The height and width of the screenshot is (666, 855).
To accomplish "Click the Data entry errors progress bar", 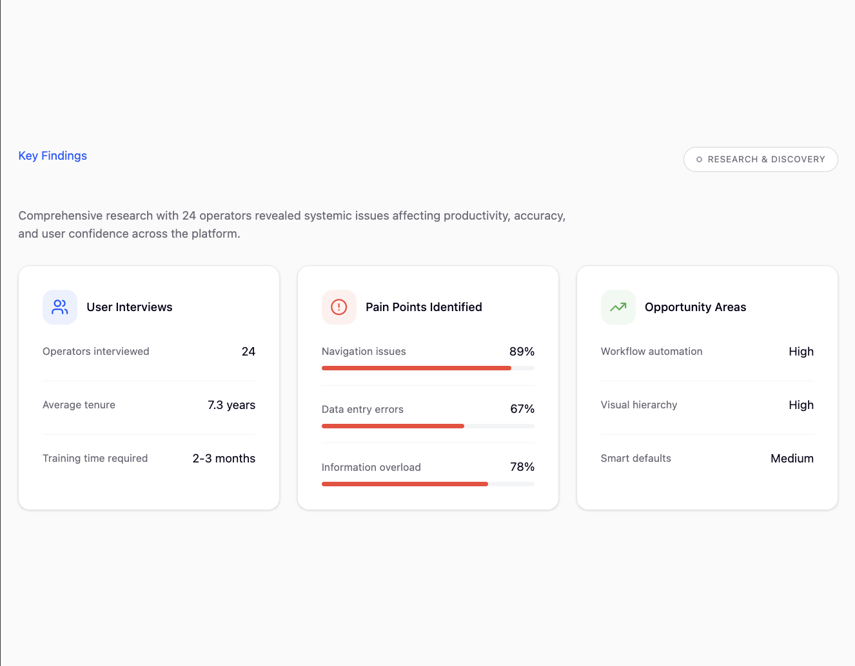I will 427,426.
